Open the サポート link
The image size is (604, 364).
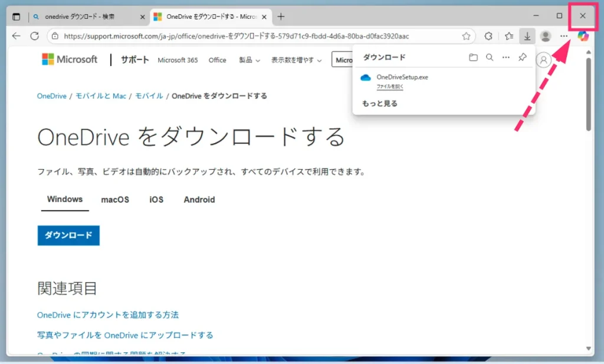click(x=135, y=59)
